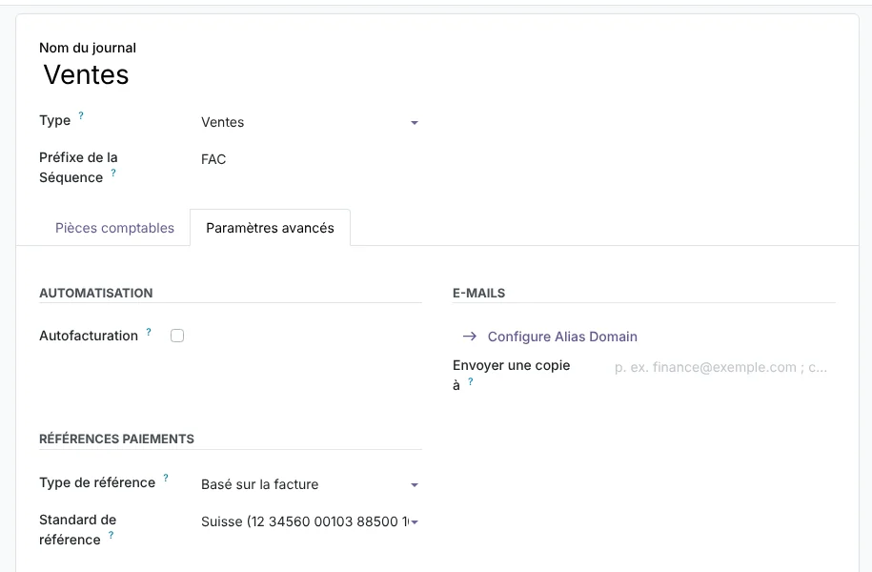Click the Envoyer une copie à email field
This screenshot has width=872, height=572.
click(723, 367)
